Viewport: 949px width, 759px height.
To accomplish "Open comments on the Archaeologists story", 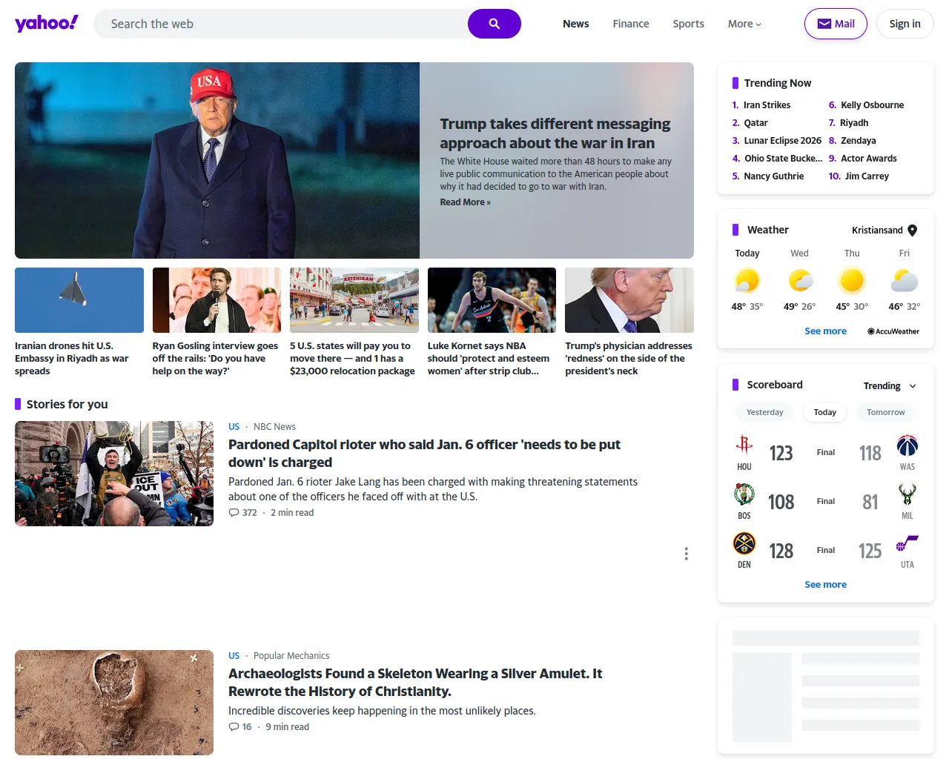I will click(x=240, y=727).
